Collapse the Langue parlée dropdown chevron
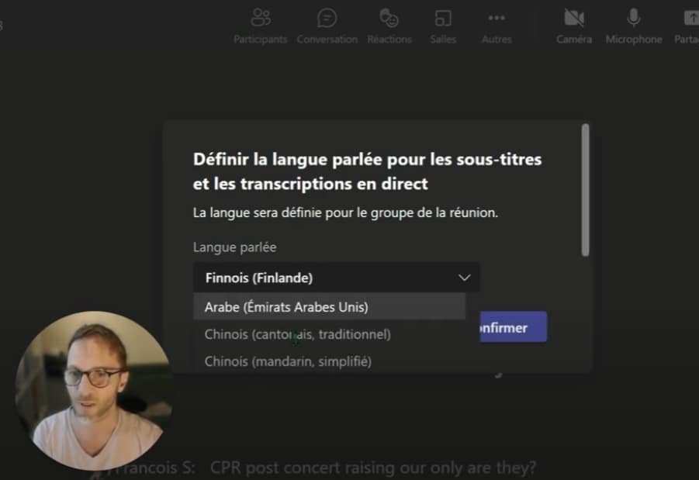699x480 pixels. pyautogui.click(x=465, y=278)
